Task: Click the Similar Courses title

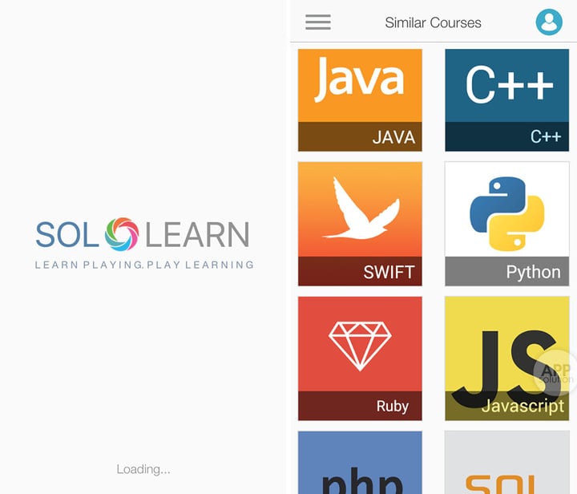Action: 433,22
